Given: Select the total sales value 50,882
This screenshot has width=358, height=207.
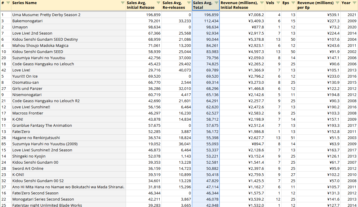Looking at the screenshot, I should click(x=206, y=168).
